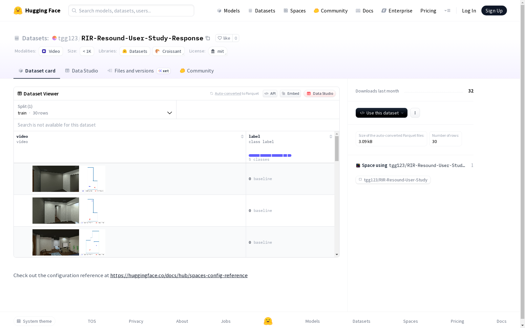Click the Datasets library tag
This screenshot has width=525, height=328.
tap(135, 51)
